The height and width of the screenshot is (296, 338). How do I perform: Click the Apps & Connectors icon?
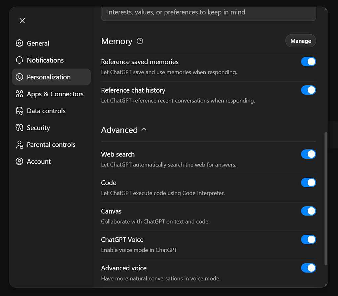[19, 94]
